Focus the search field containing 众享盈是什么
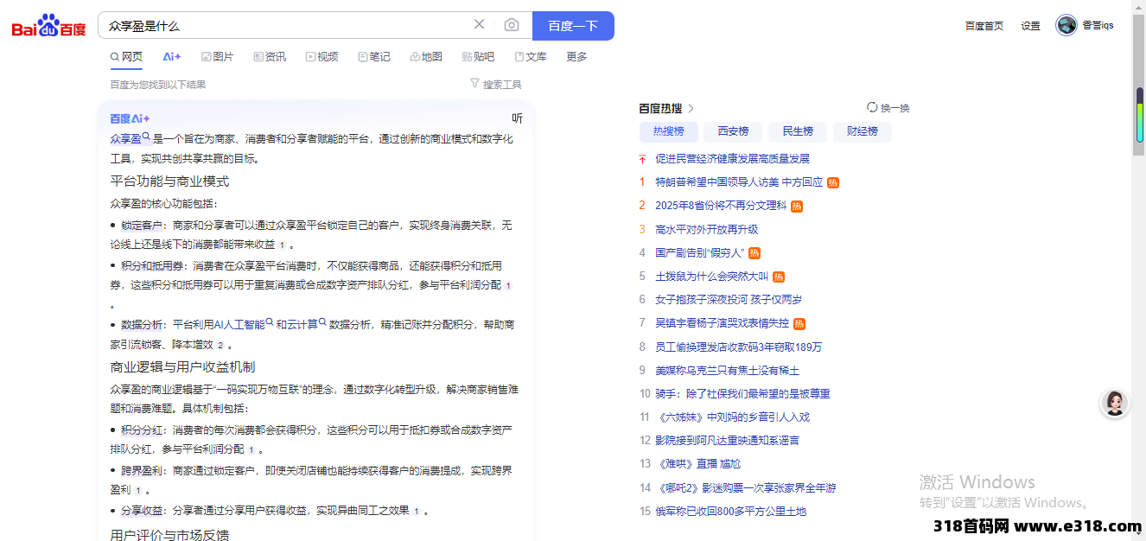The height and width of the screenshot is (541, 1146). (x=285, y=25)
